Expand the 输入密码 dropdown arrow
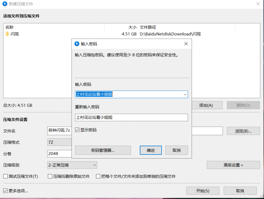Screen dimensions: 264x199 185,95
